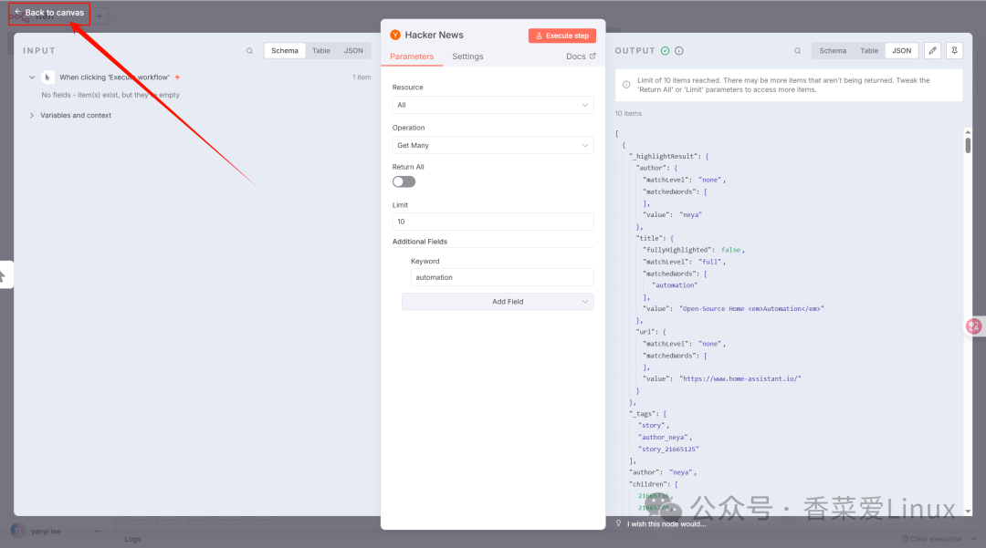986x548 pixels.
Task: Click the lightning bolt icon beside trigger node
Action: pyautogui.click(x=177, y=78)
